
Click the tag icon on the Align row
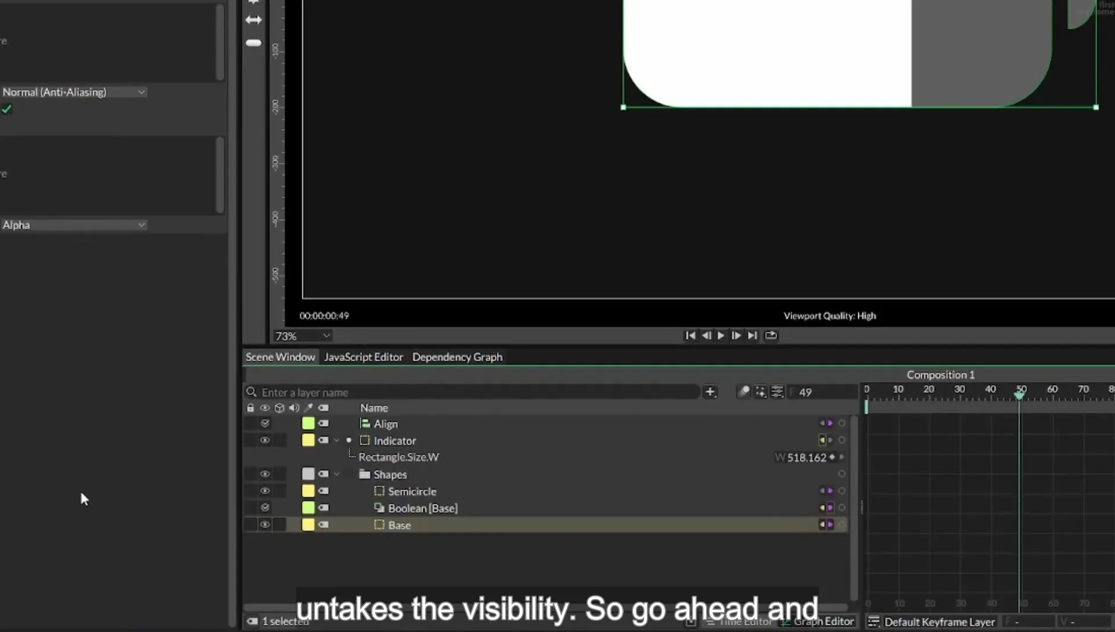coord(323,423)
